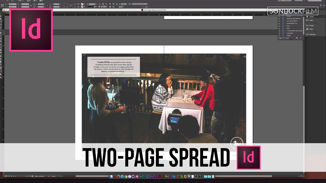Toggle visibility of <14 | SonduckFilm>
The image size is (326, 183).
(x=279, y=21)
